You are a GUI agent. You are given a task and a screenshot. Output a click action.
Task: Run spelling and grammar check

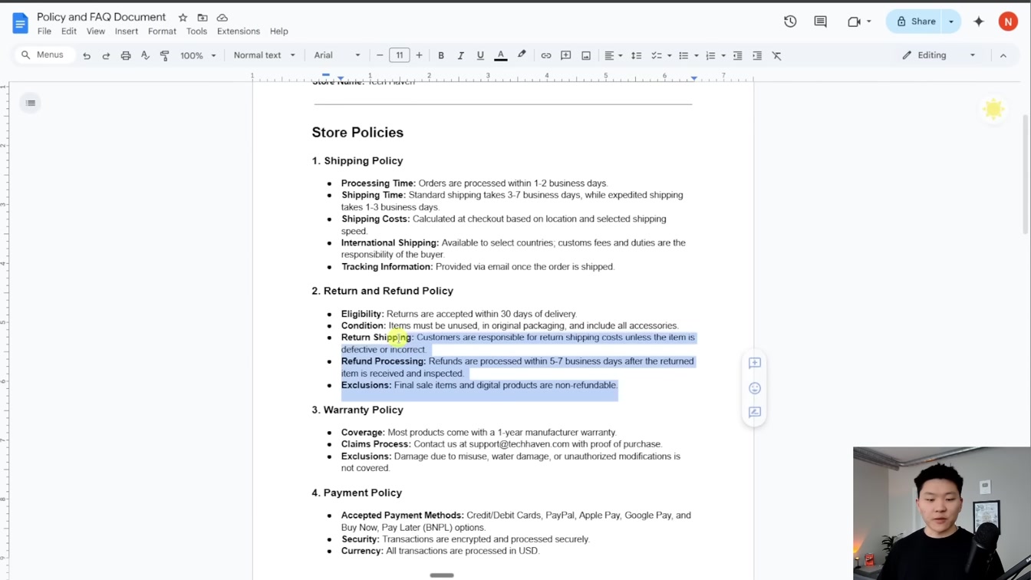pos(145,55)
